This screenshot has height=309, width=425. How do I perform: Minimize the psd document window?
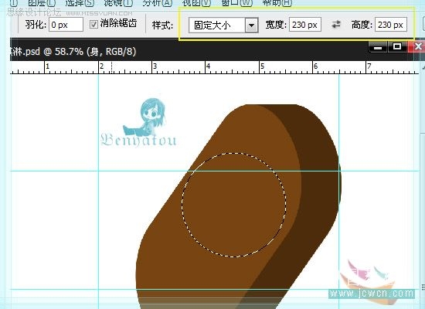point(378,47)
